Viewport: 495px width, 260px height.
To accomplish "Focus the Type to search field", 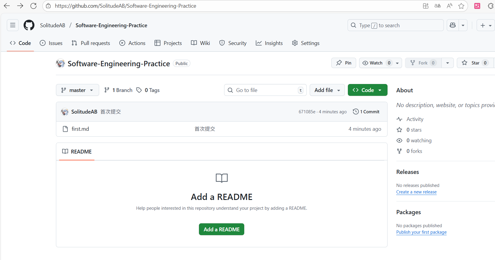I will pyautogui.click(x=396, y=25).
